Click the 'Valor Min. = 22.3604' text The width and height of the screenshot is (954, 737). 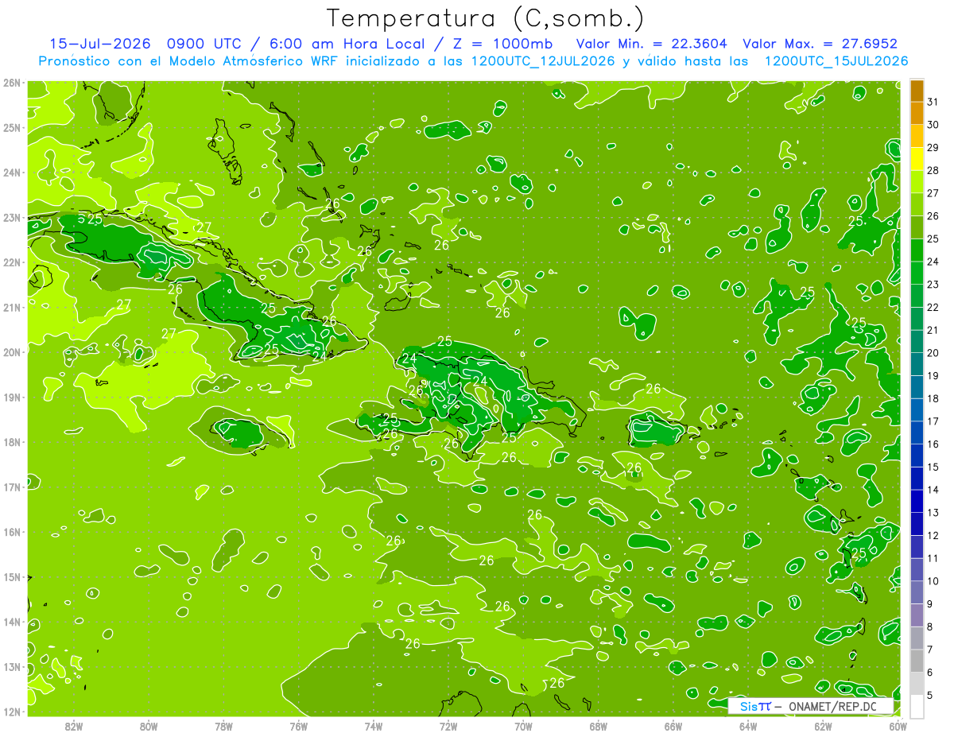click(651, 44)
